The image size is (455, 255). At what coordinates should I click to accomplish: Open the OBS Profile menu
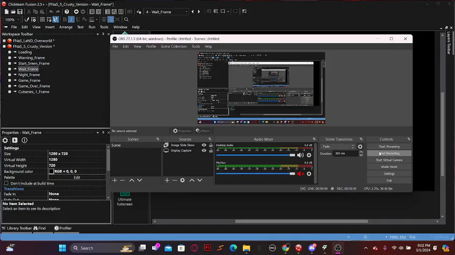pyautogui.click(x=151, y=46)
